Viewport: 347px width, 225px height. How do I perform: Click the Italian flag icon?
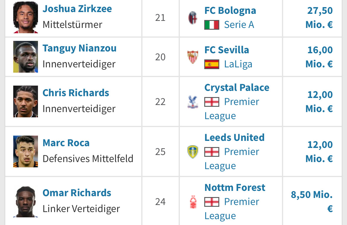point(212,25)
